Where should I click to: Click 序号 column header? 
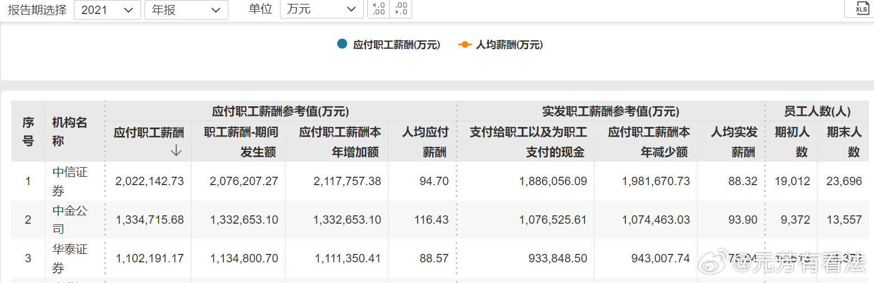(28, 131)
